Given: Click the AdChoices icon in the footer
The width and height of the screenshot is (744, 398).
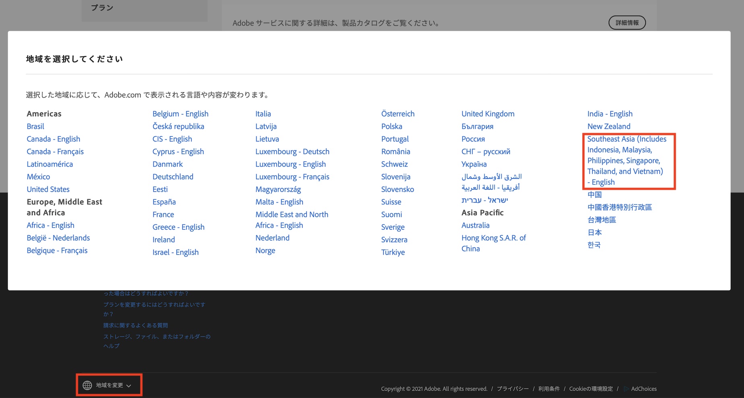Looking at the screenshot, I should tap(626, 389).
